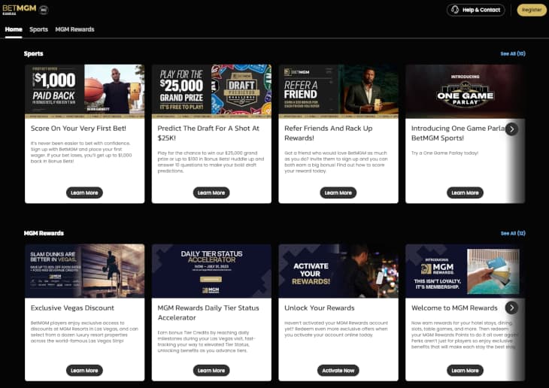Advance MGM Rewards carousel with right arrow
The image size is (549, 388).
pyautogui.click(x=511, y=308)
